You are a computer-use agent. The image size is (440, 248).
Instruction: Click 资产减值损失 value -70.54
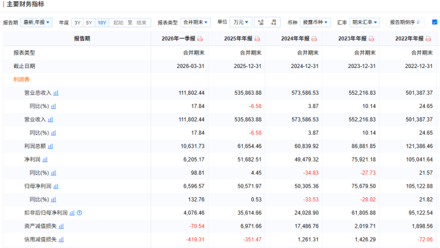tap(196, 226)
